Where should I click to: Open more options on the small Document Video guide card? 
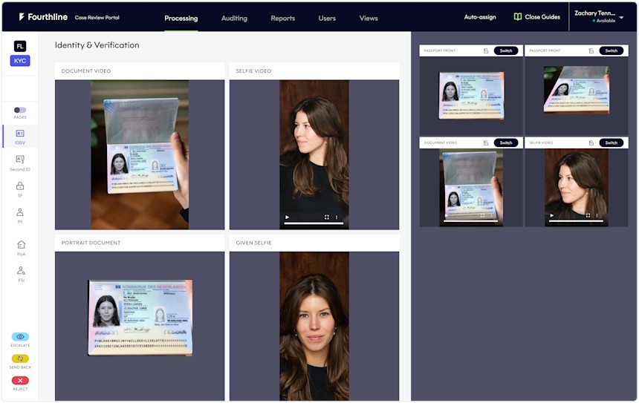click(492, 215)
